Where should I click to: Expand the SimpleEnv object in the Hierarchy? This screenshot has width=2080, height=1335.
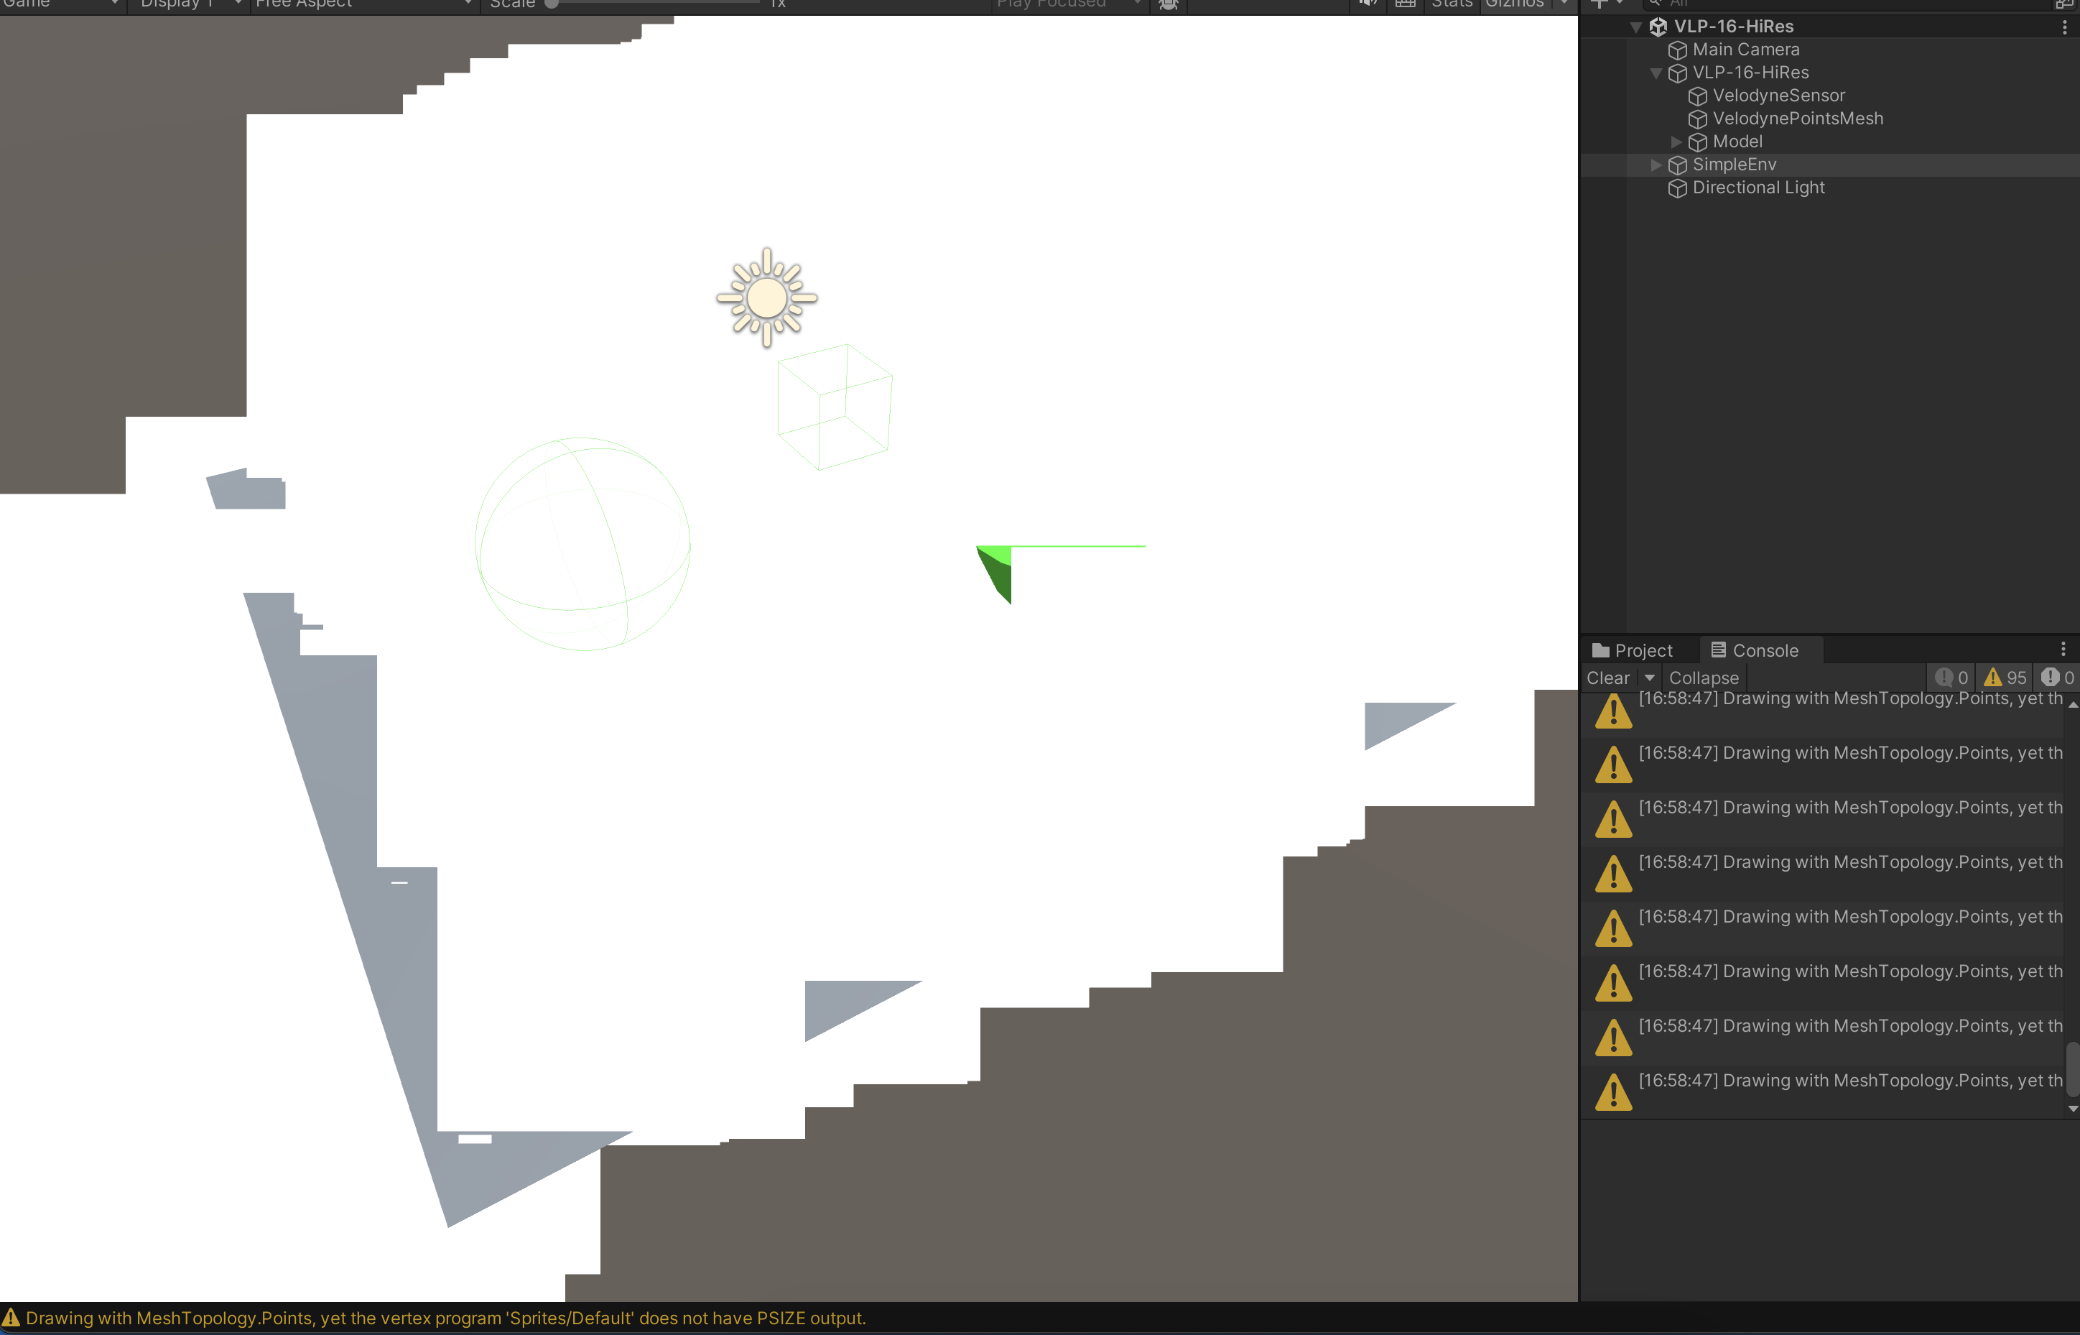click(x=1656, y=165)
